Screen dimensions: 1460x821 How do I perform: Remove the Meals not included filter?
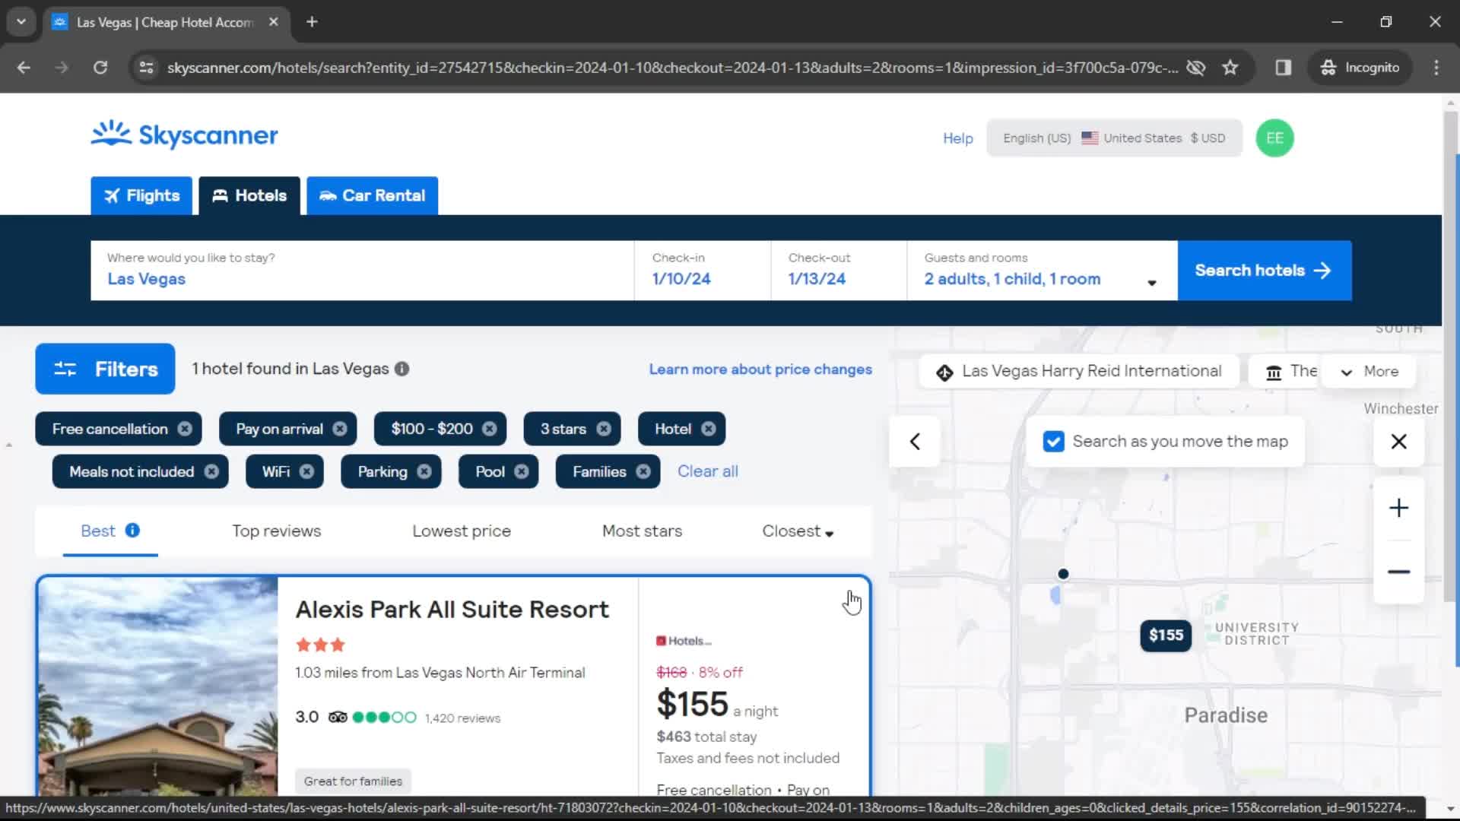[x=211, y=471]
